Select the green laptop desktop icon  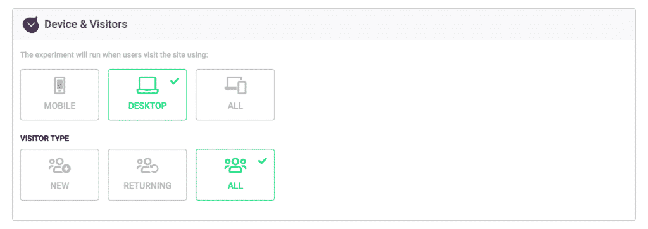147,85
